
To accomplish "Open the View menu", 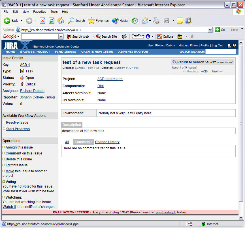I will coord(25,12).
